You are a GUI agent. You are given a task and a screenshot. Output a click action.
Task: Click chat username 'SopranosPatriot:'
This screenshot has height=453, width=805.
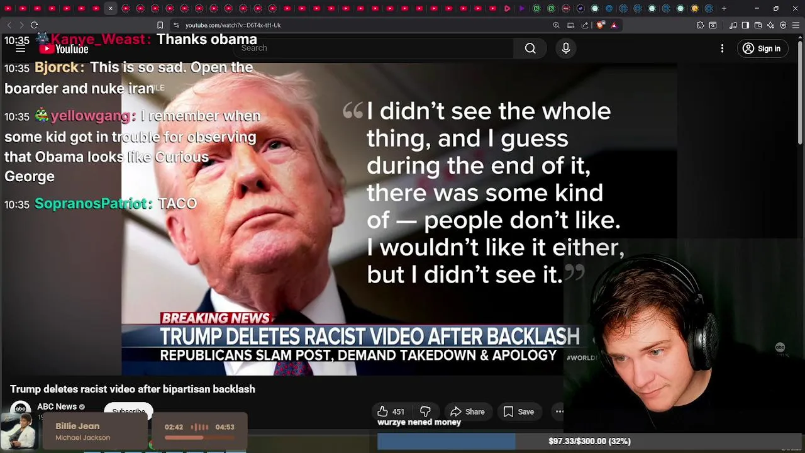(x=94, y=204)
